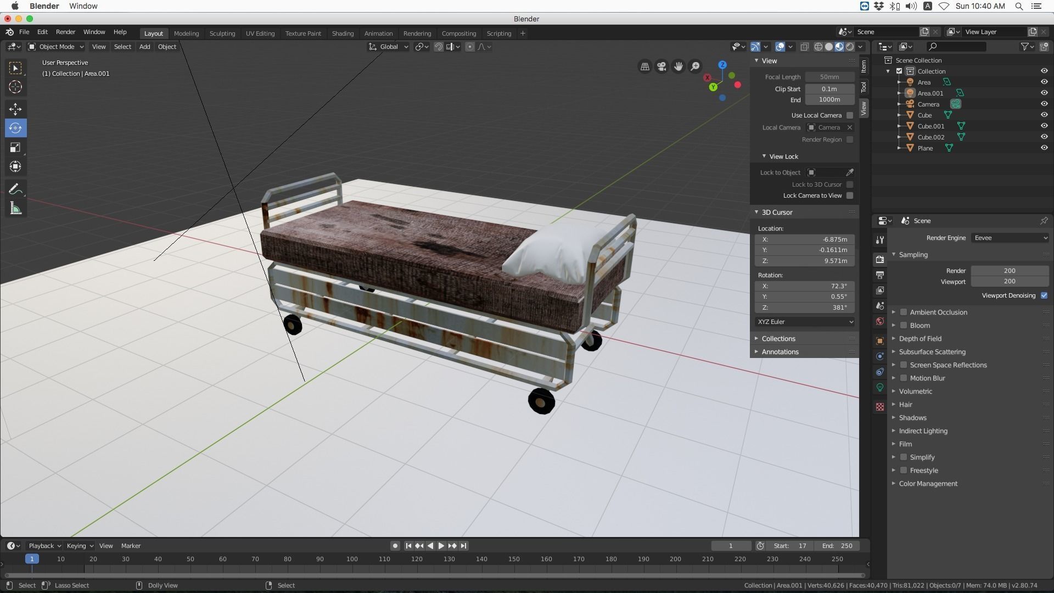Select the Measure tool

(x=15, y=208)
